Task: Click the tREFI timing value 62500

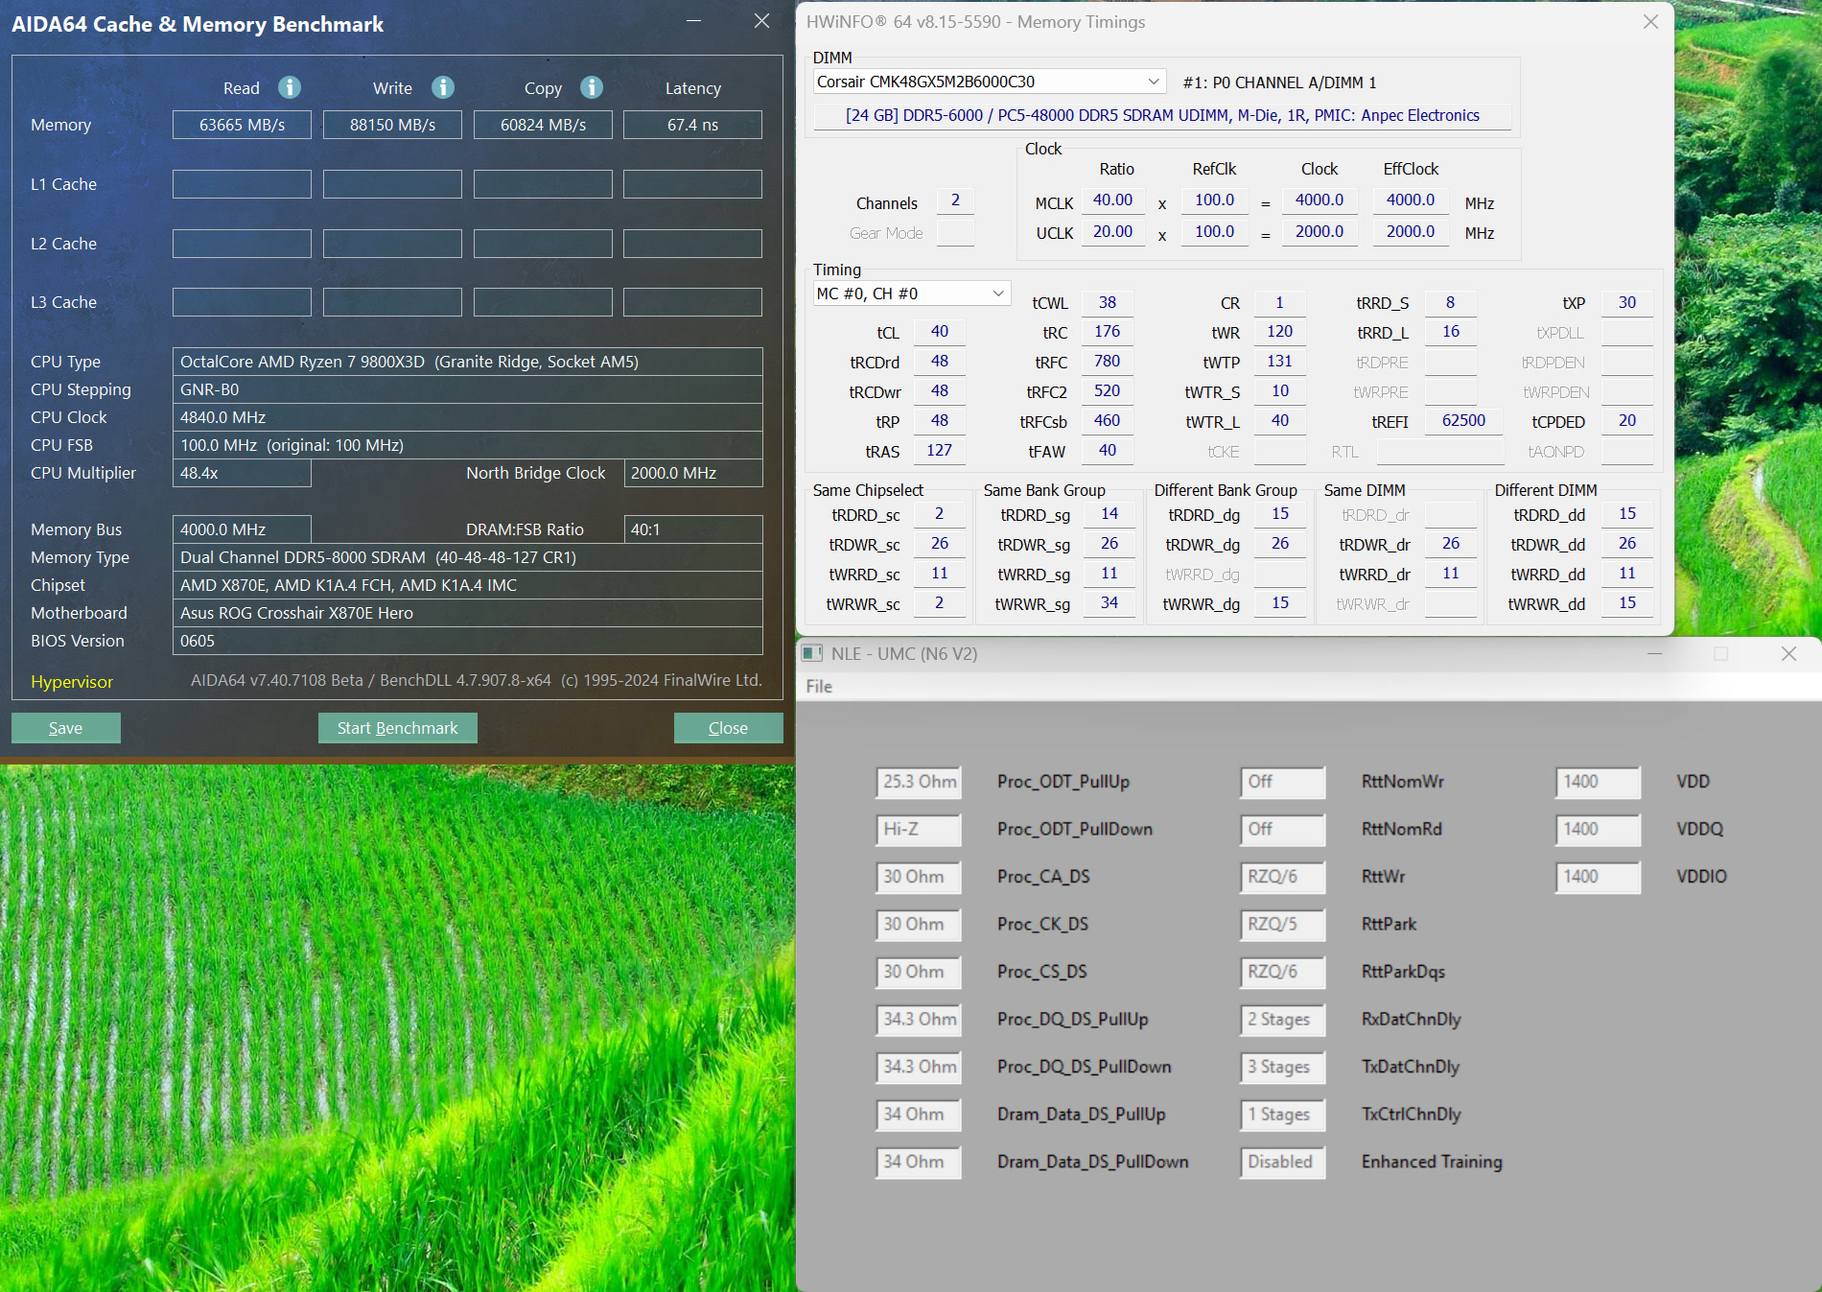Action: [x=1463, y=421]
